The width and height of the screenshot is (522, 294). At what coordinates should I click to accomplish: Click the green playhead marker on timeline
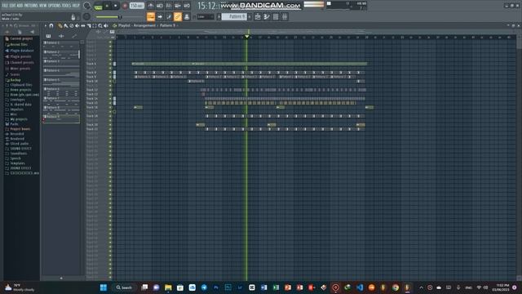tap(246, 36)
